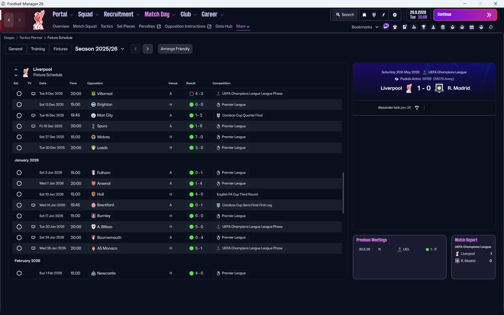The height and width of the screenshot is (315, 504).
Task: Open the More submenu dropdown
Action: point(243,26)
